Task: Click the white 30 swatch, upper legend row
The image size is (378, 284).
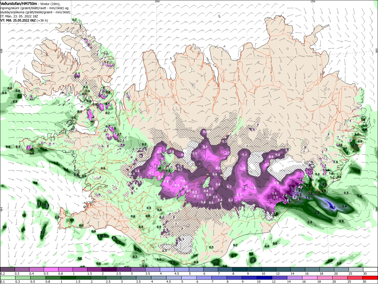Action: pos(370,270)
